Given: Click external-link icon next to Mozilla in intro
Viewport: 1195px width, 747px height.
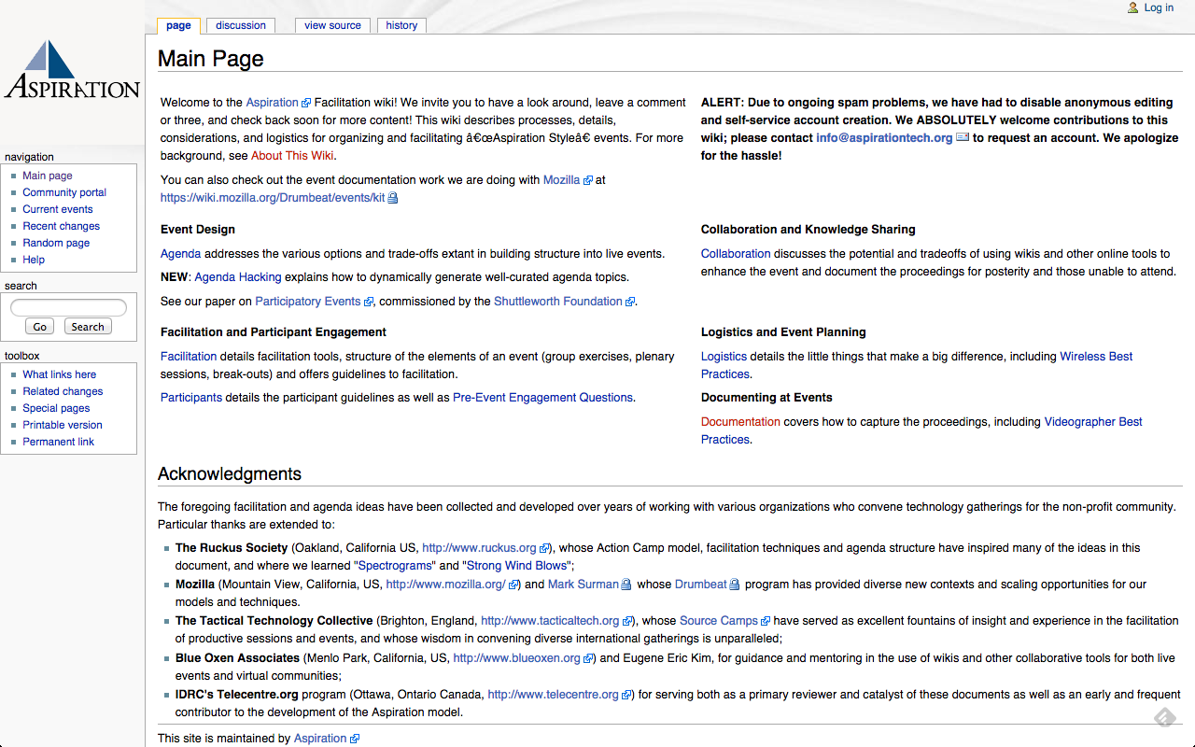Looking at the screenshot, I should point(588,180).
